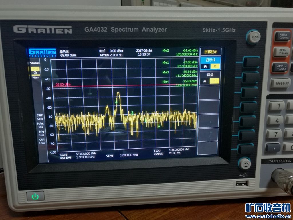Click the Trig Free status entry

pos(41,133)
